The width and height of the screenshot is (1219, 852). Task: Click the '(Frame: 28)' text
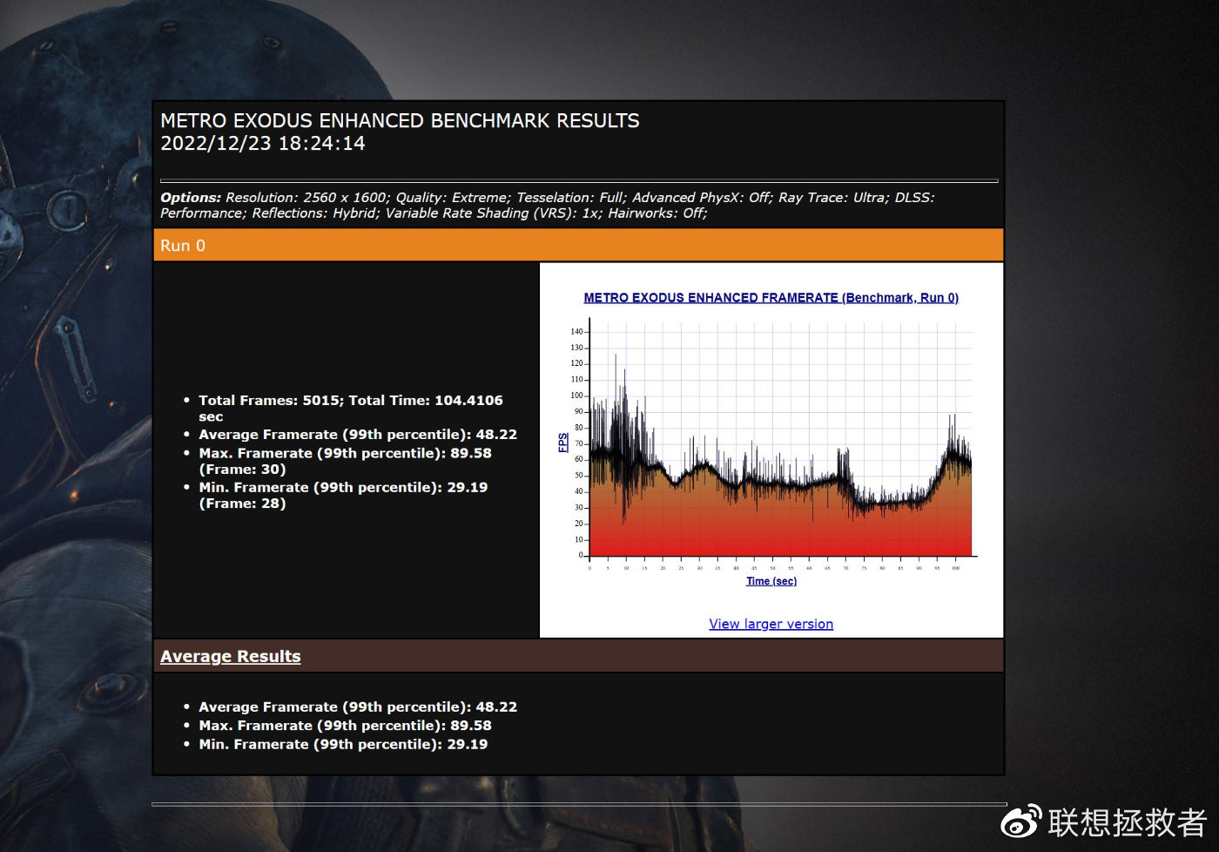click(x=242, y=504)
